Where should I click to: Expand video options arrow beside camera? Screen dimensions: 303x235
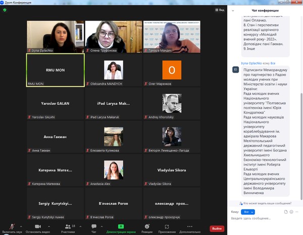[49, 225]
